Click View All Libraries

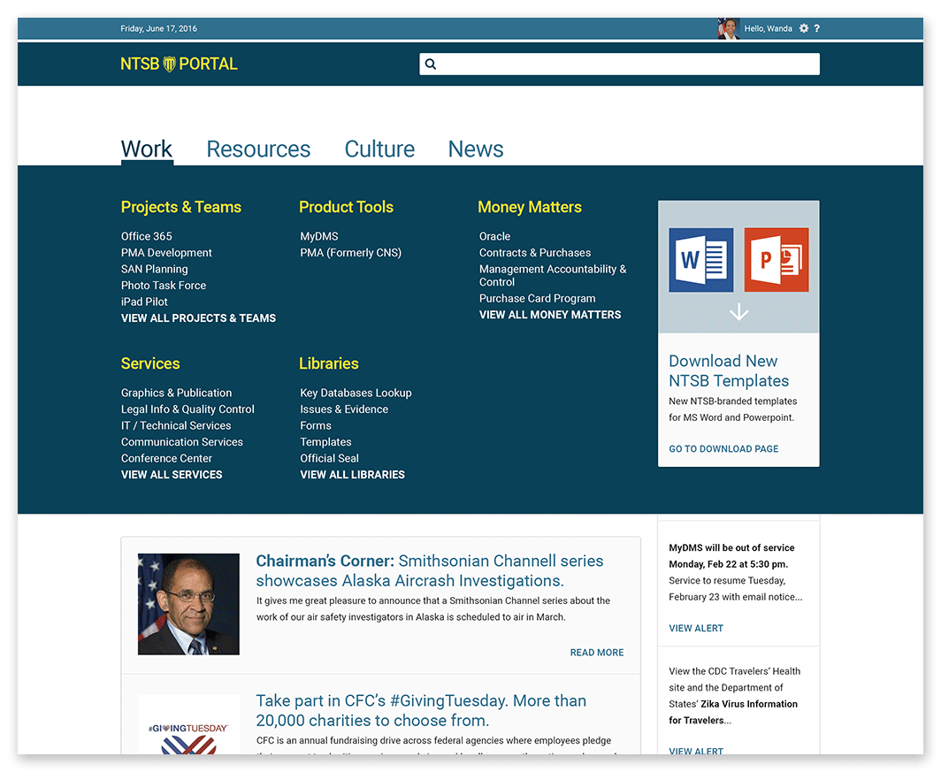point(352,475)
